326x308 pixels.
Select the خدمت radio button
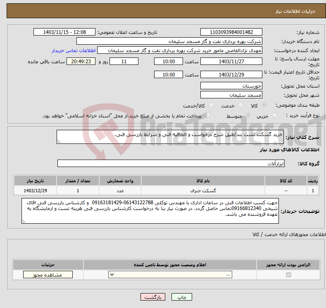point(240,105)
